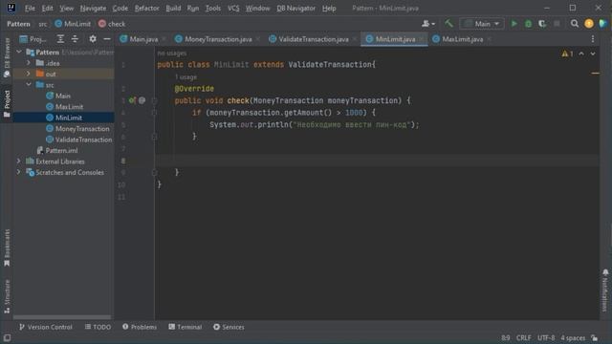This screenshot has width=612, height=344.
Task: Expand External Libraries node
Action: [x=19, y=161]
